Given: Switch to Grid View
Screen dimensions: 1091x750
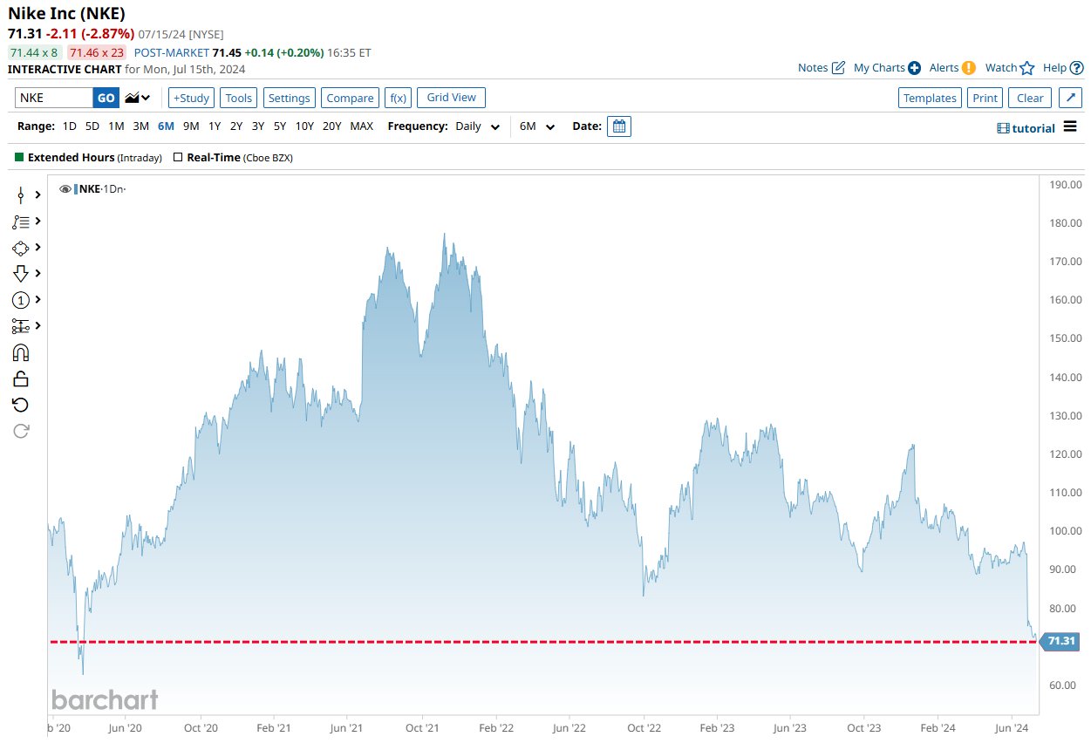Looking at the screenshot, I should click(452, 97).
